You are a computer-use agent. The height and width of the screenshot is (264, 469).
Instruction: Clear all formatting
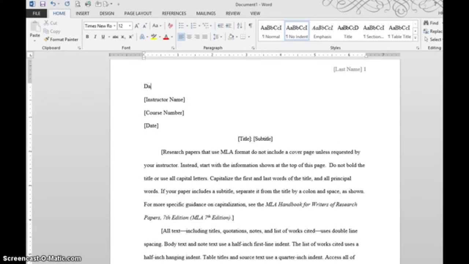point(170,26)
